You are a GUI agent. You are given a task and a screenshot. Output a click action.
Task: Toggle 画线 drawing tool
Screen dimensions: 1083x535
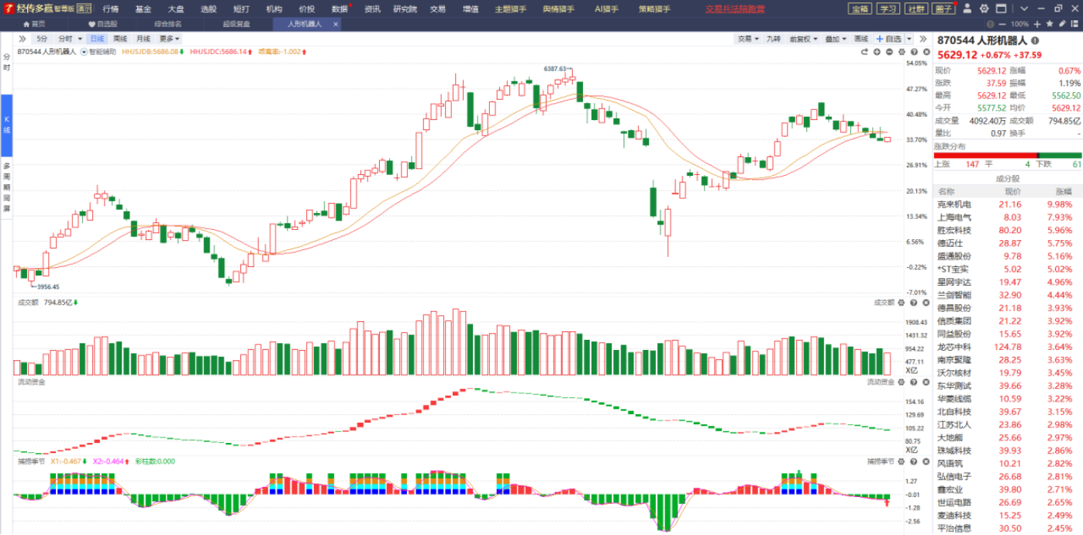861,39
